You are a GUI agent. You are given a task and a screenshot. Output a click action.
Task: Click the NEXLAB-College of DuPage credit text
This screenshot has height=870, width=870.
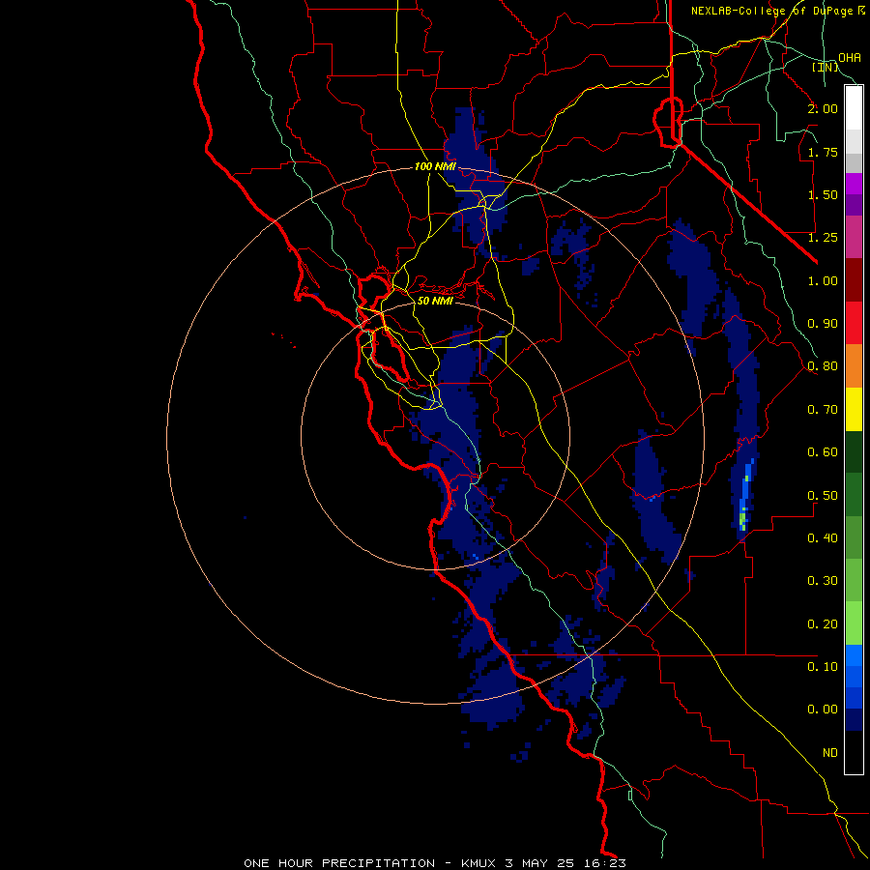click(x=777, y=11)
